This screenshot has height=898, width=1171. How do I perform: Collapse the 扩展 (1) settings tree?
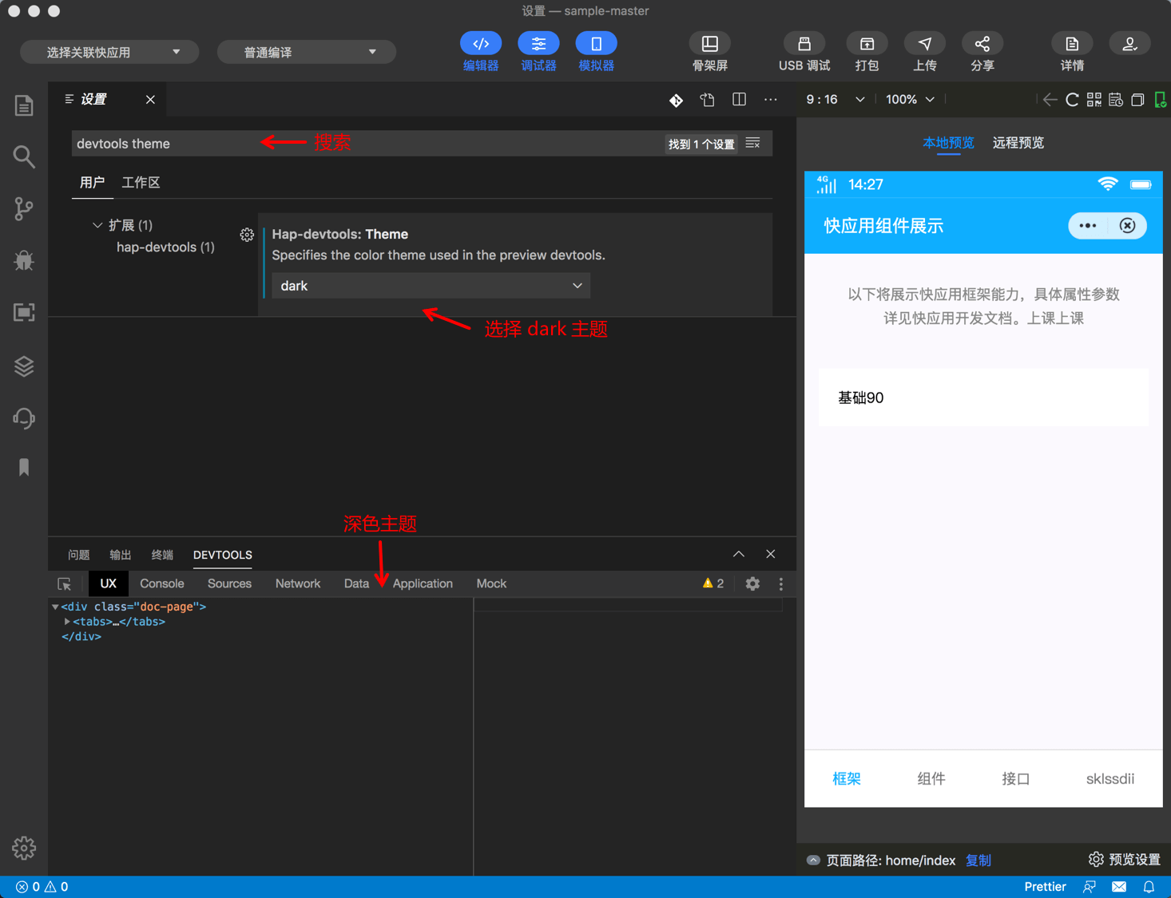point(97,224)
